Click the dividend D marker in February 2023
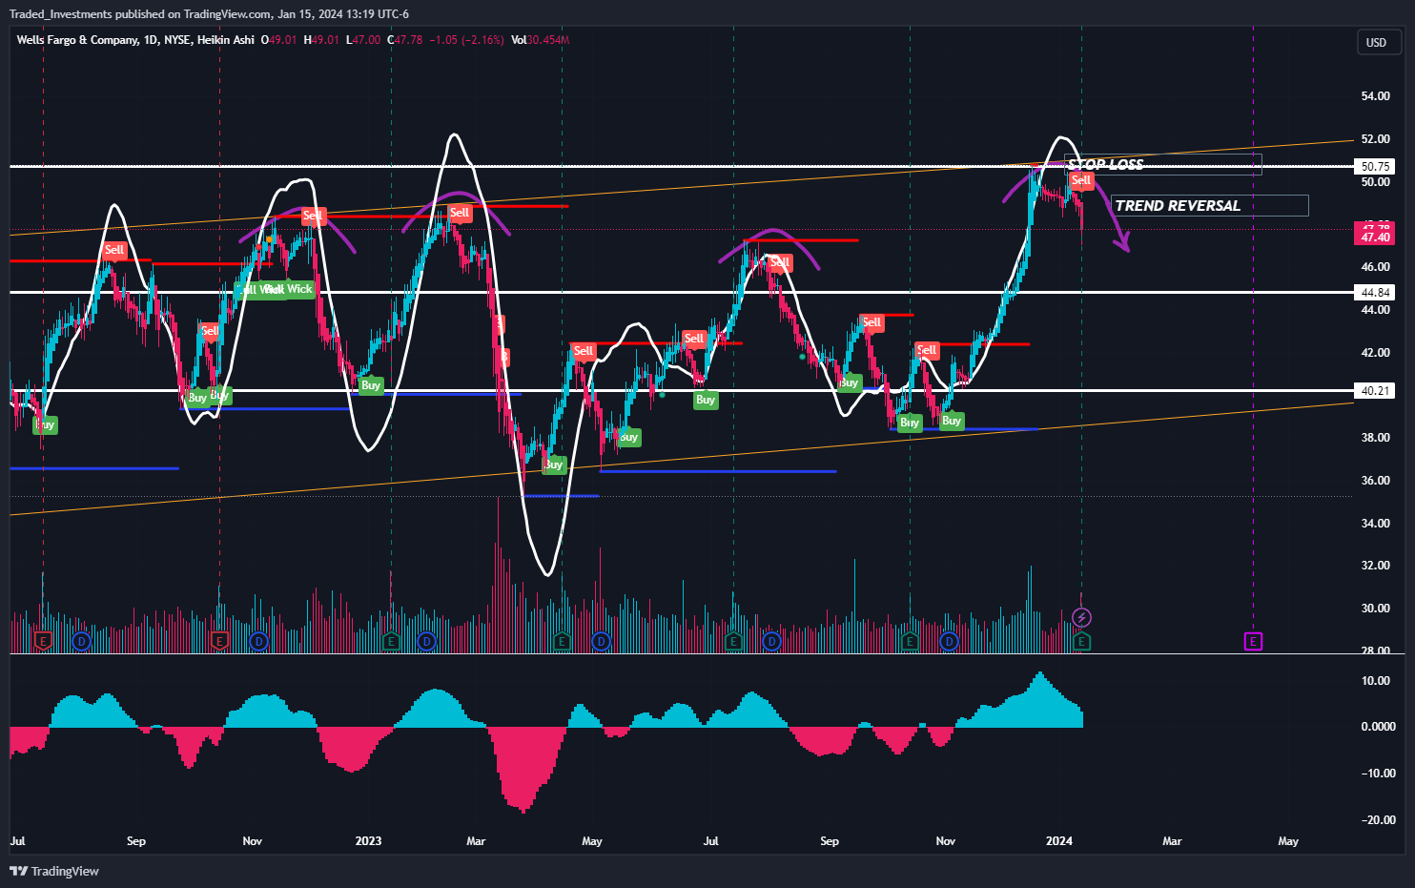Viewport: 1415px width, 888px height. (x=426, y=641)
